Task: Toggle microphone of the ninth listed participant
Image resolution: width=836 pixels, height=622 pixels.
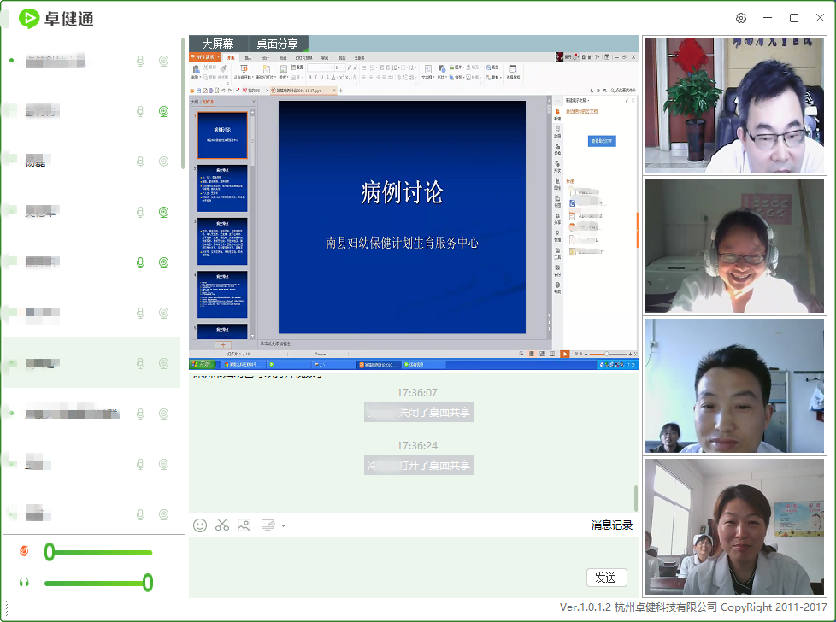Action: point(141,464)
